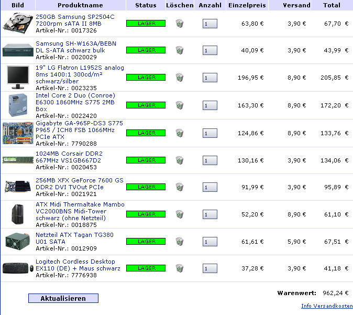Remove the XFX GeForce 7600 GS card

(x=180, y=187)
